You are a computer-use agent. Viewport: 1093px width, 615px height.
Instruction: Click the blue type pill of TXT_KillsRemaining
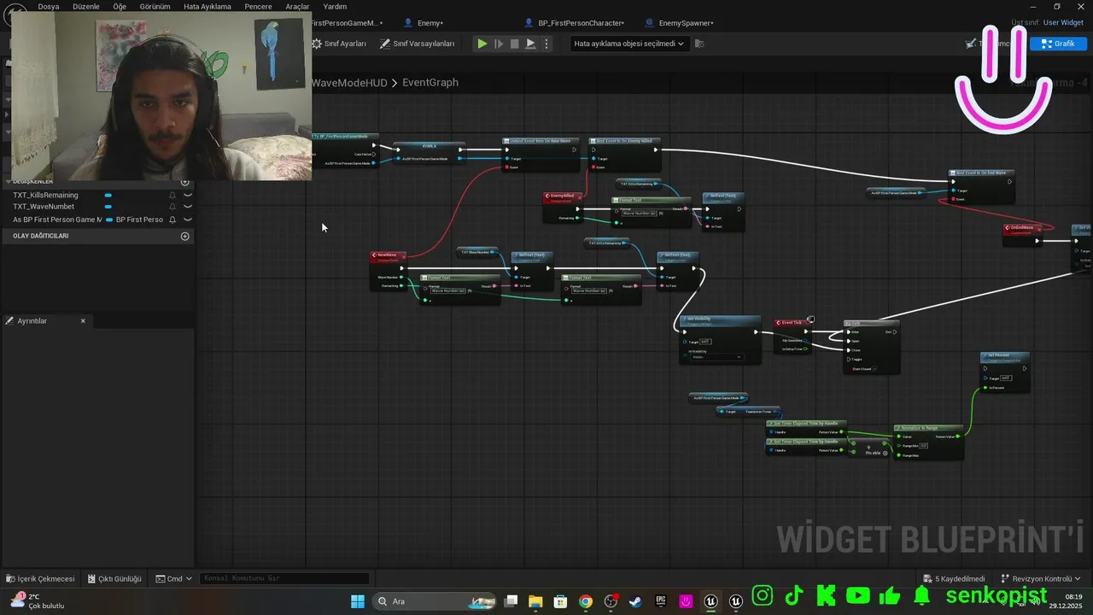coord(108,195)
